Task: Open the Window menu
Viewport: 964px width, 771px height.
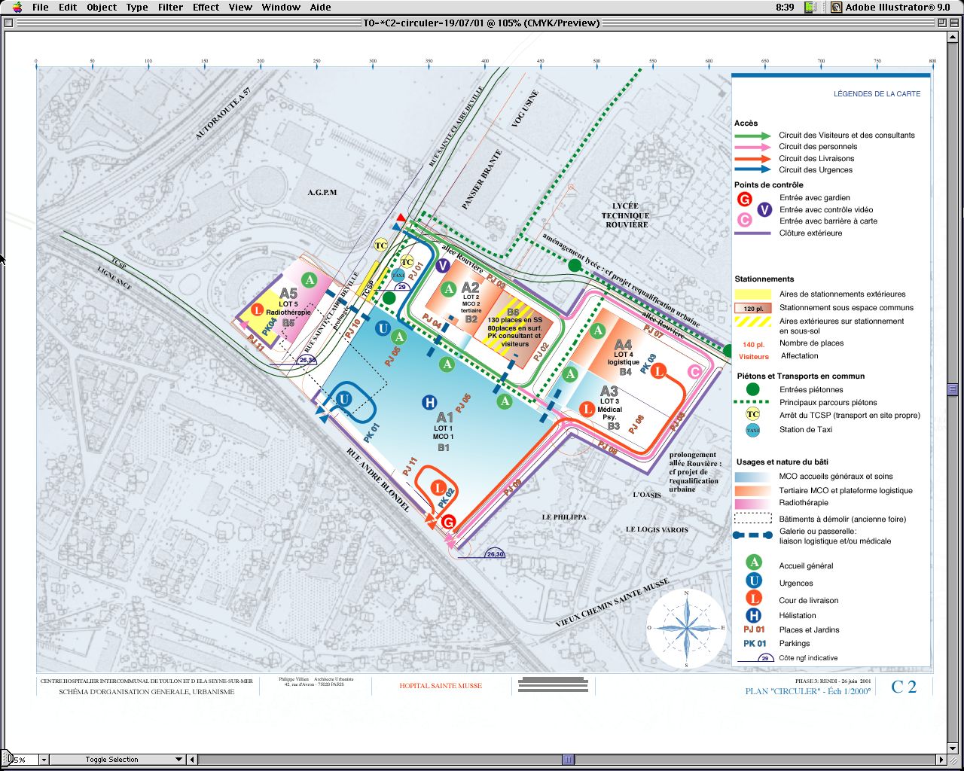Action: point(281,7)
